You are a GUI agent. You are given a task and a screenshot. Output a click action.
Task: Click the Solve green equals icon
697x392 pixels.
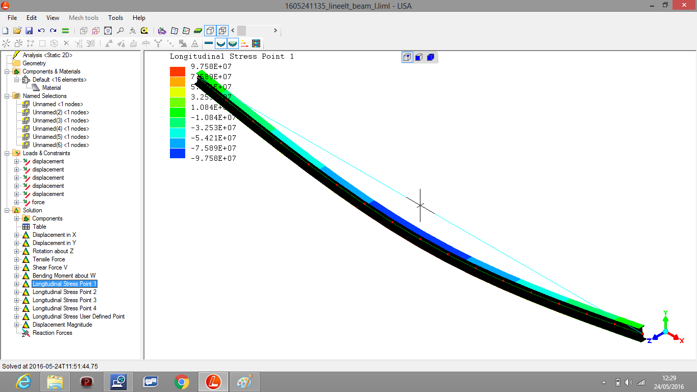click(65, 31)
